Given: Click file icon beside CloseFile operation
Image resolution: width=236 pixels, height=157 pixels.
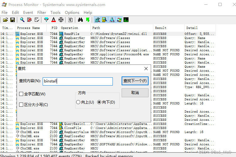Looking at the screenshot, I should click(61, 128).
